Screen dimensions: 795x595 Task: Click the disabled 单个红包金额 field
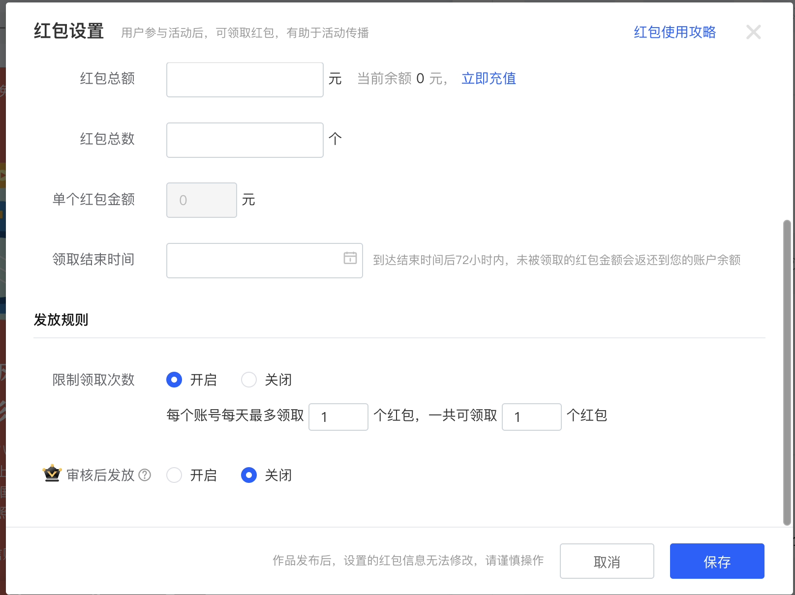click(202, 200)
